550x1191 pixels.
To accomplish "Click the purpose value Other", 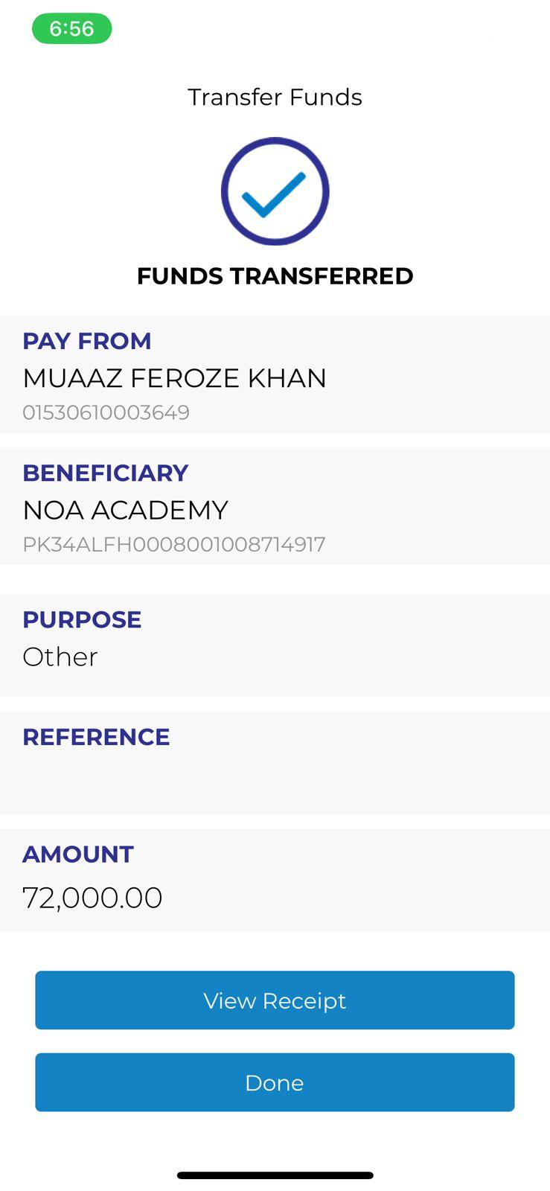I will tap(60, 657).
